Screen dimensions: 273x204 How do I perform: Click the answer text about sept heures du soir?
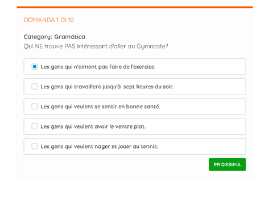[107, 87]
